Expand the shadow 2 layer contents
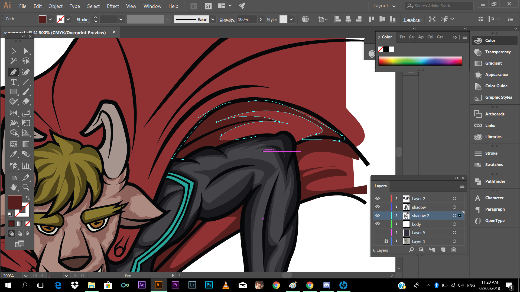520x292 pixels. point(396,215)
